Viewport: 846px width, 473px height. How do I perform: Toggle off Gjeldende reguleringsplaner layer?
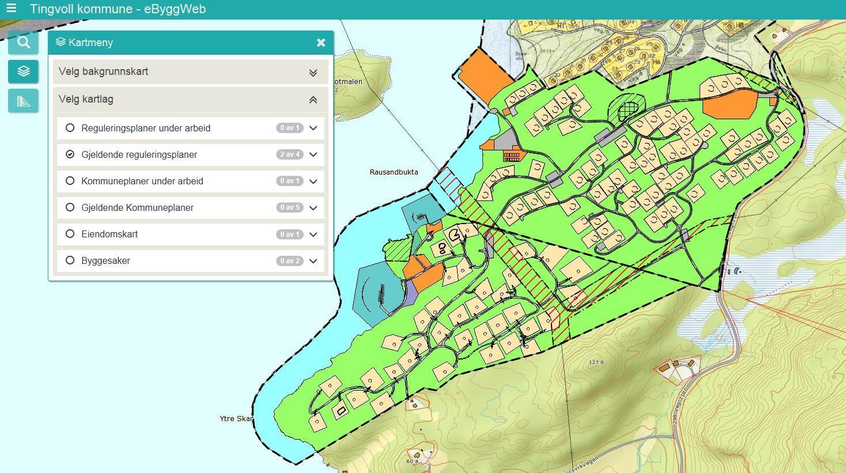(70, 154)
